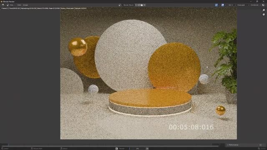Open the ViewLayer dropdown
Viewport: 267px width, 150px height.
tap(243, 5)
